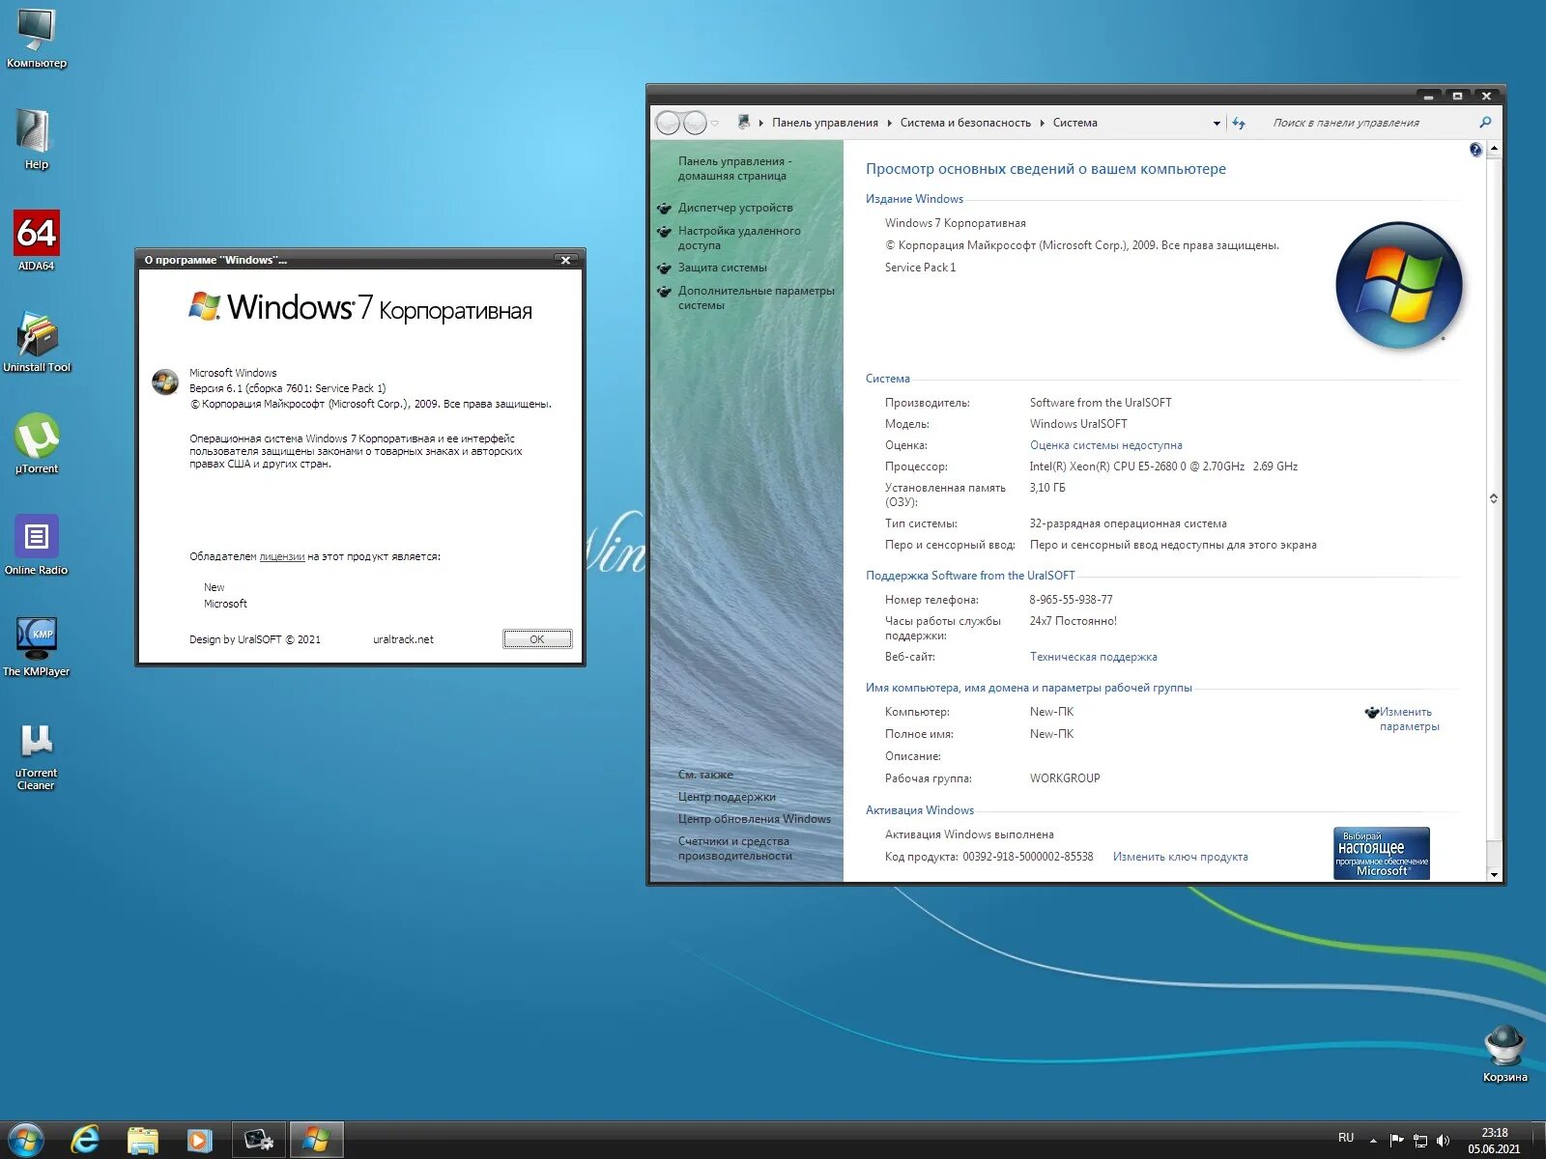
Task: Go to Система и безопасность breadcrumb
Action: 965,123
